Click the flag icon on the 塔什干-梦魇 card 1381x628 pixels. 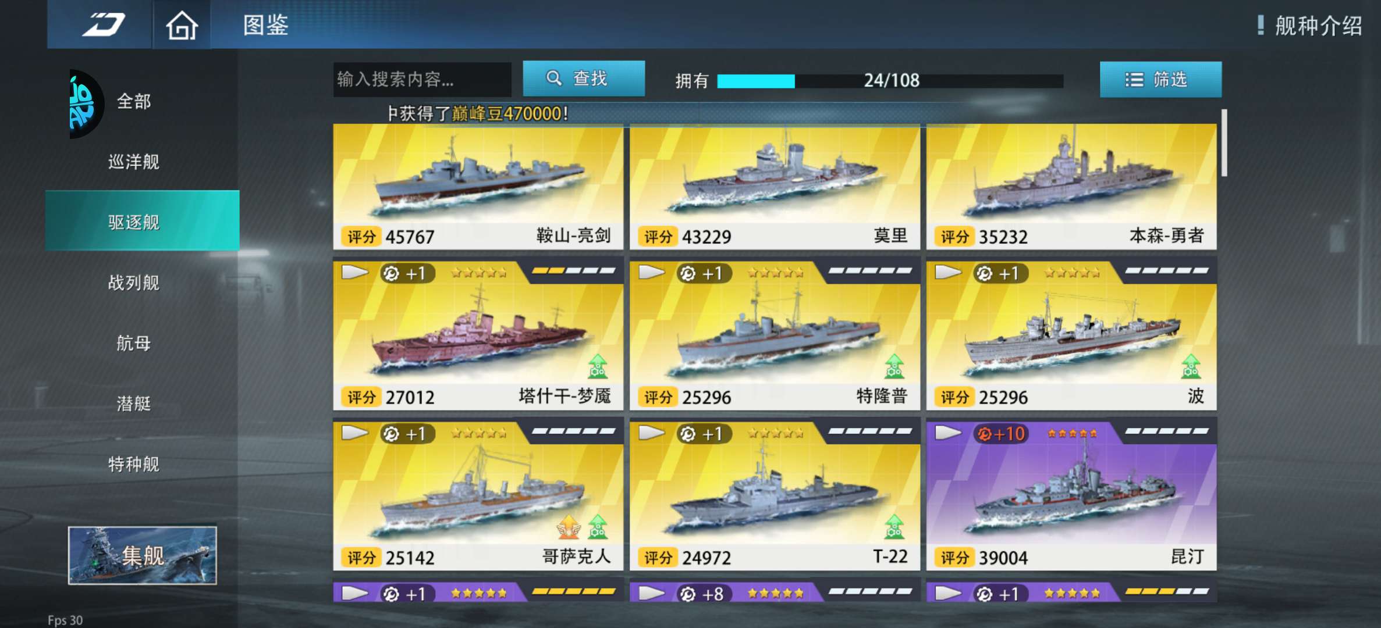click(x=355, y=272)
